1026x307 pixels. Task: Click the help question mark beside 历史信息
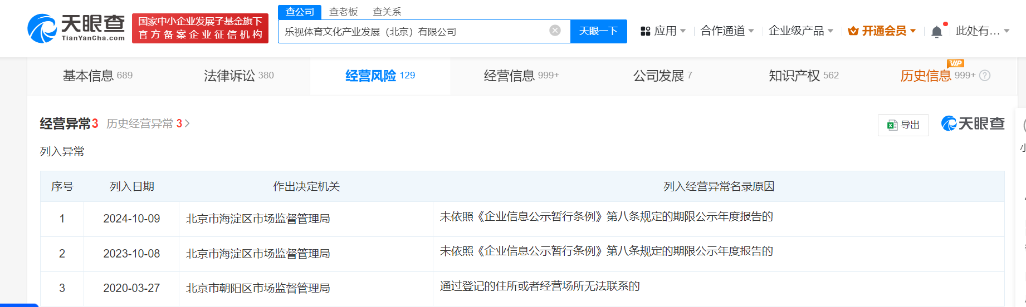tap(985, 76)
